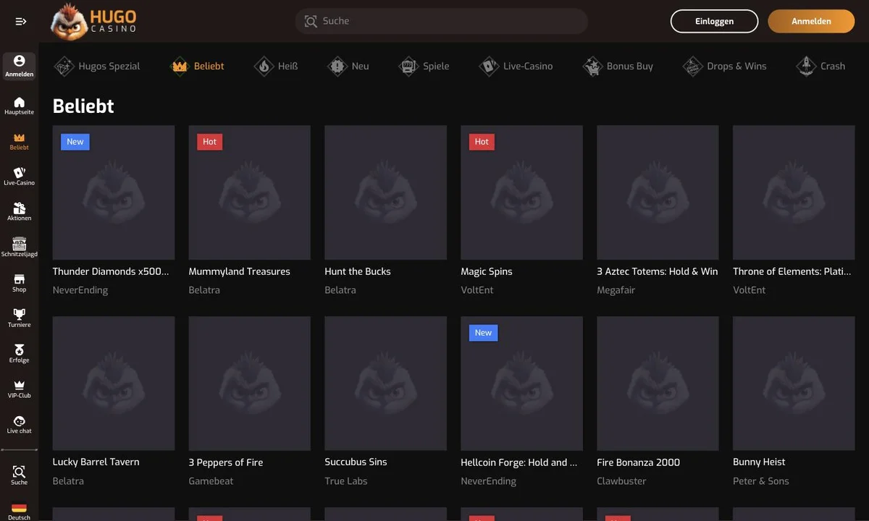This screenshot has width=869, height=521.
Task: Switch to the Hugos Spezial category tab
Action: tap(98, 66)
